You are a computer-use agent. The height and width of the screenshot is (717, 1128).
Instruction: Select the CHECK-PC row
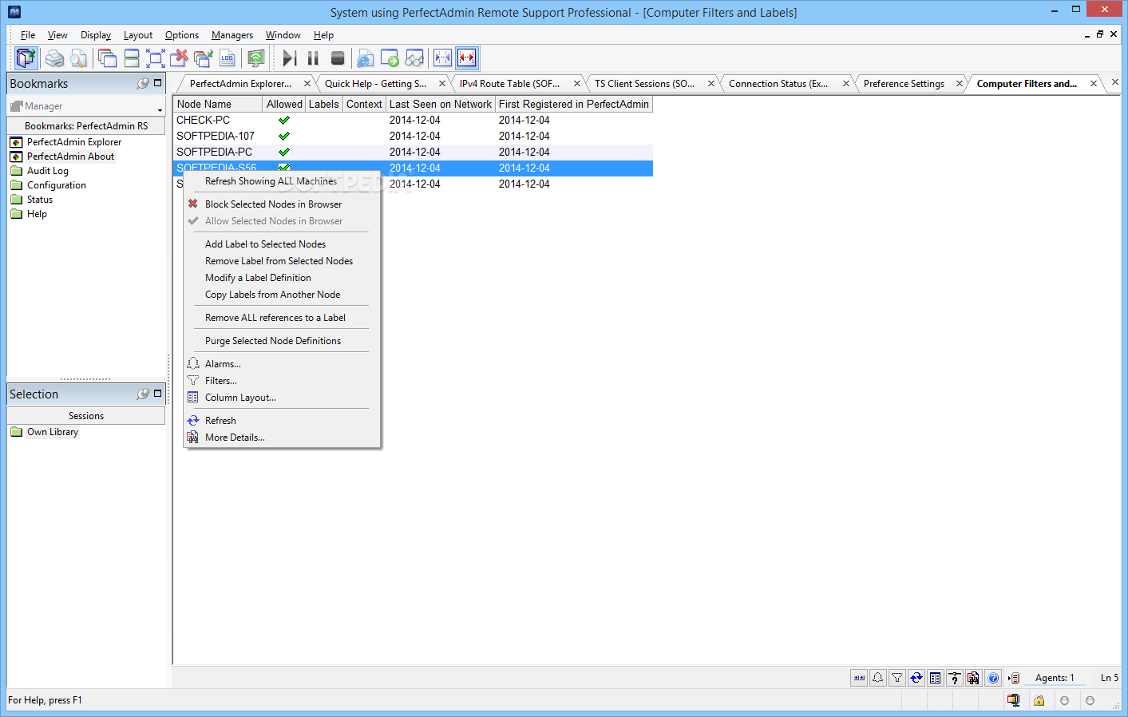pyautogui.click(x=414, y=120)
